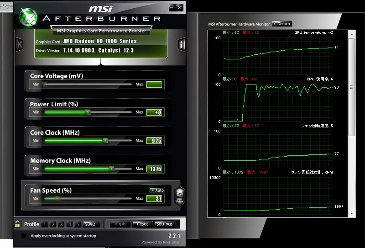The width and height of the screenshot is (365, 248).
Task: Click the Core Voltage value field
Action: [154, 84]
